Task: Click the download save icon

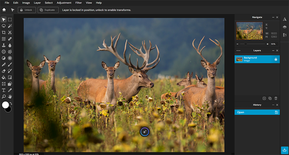Action: click(285, 150)
